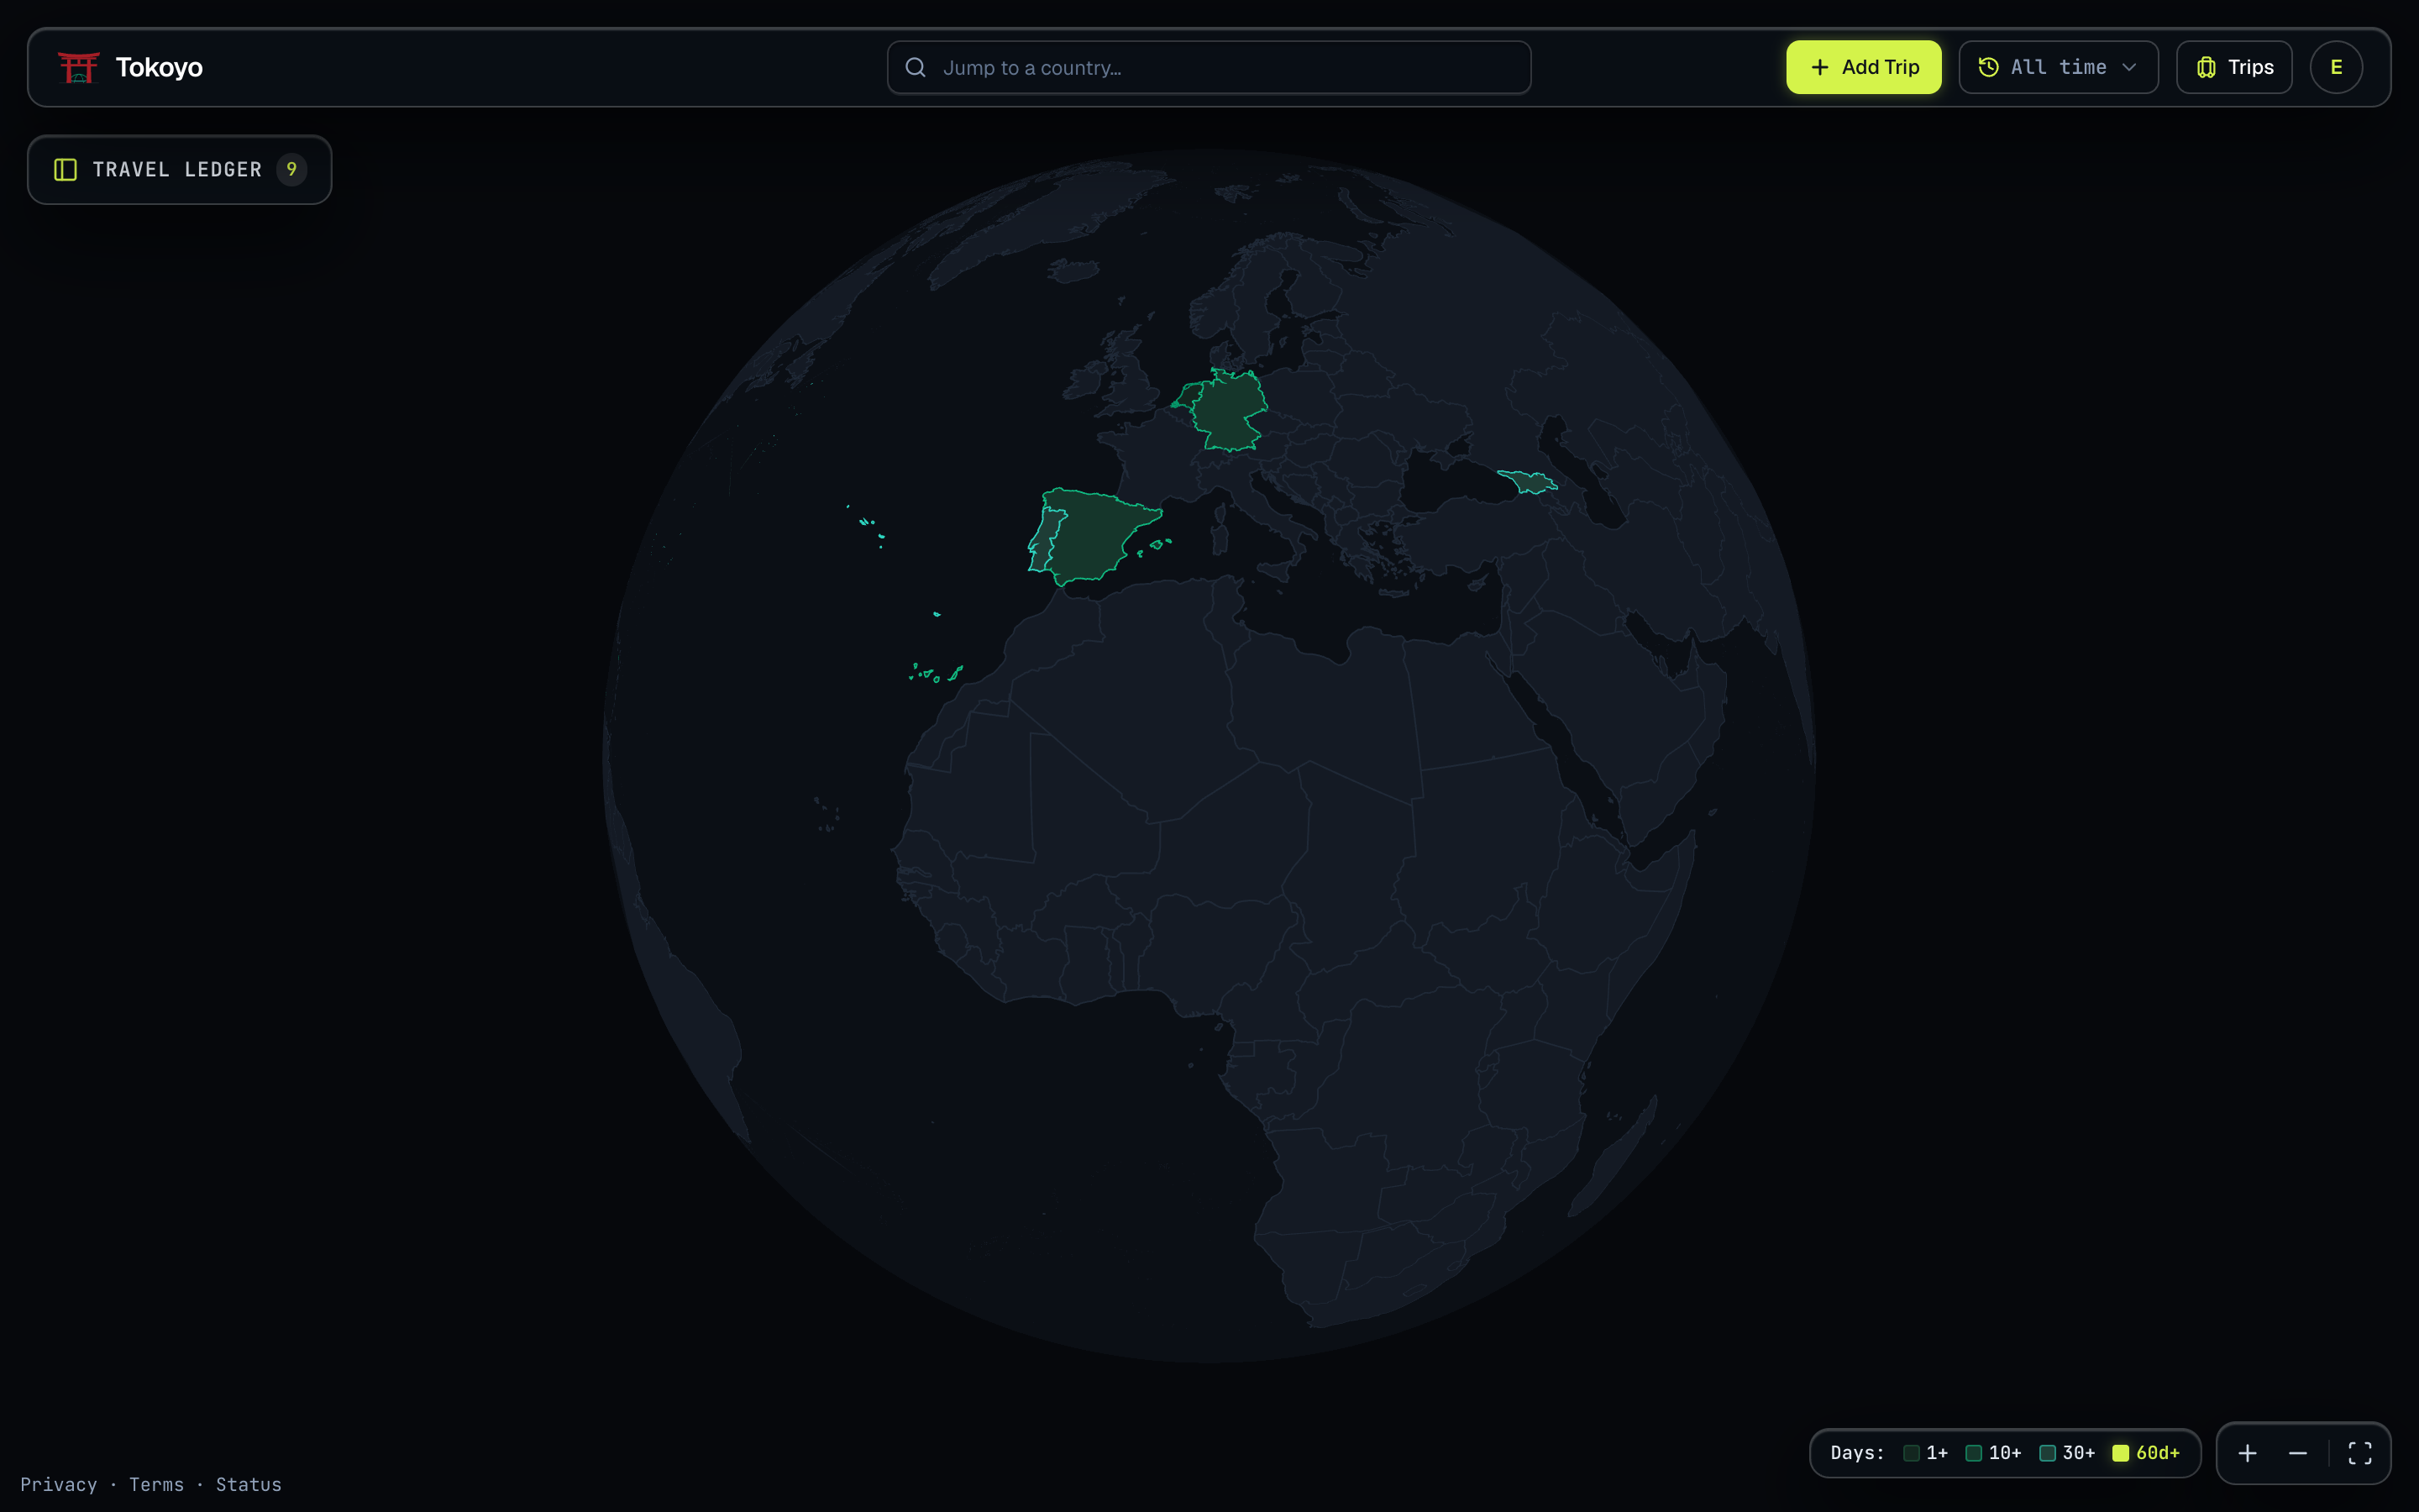Click the sidebar panel icon in Travel Ledger
This screenshot has width=2419, height=1512.
click(x=65, y=170)
